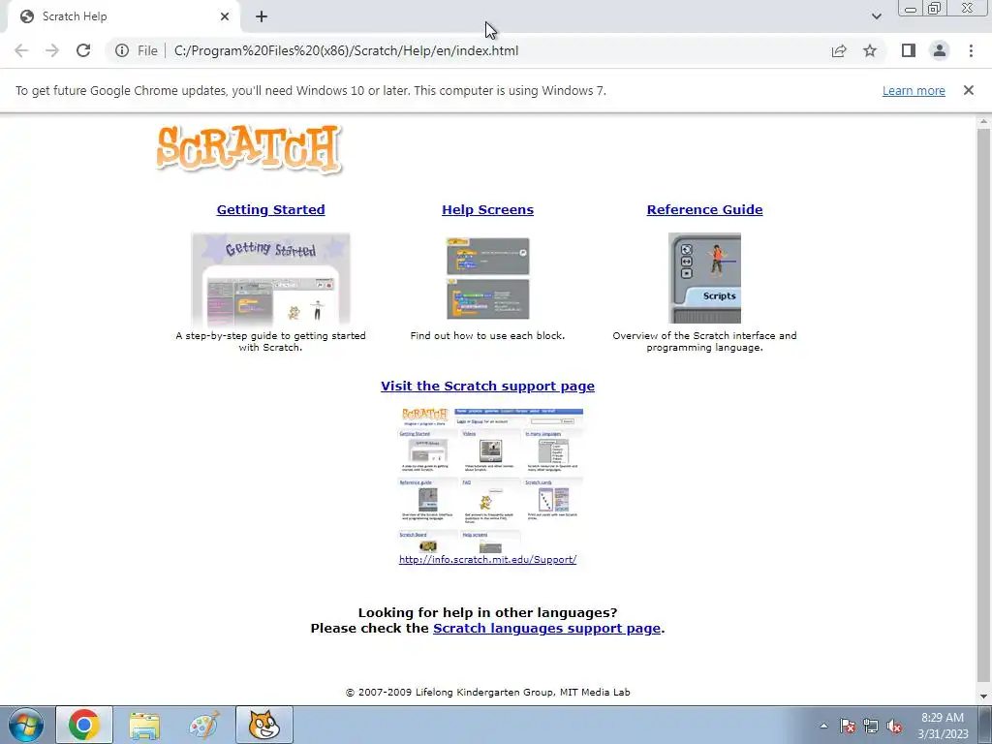Bookmark this tab with the star icon
The width and height of the screenshot is (992, 744).
[870, 50]
